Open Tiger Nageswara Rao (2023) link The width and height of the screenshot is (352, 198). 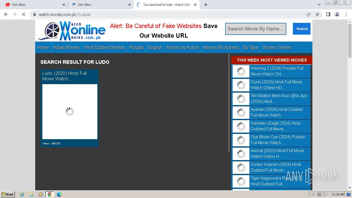(276, 181)
